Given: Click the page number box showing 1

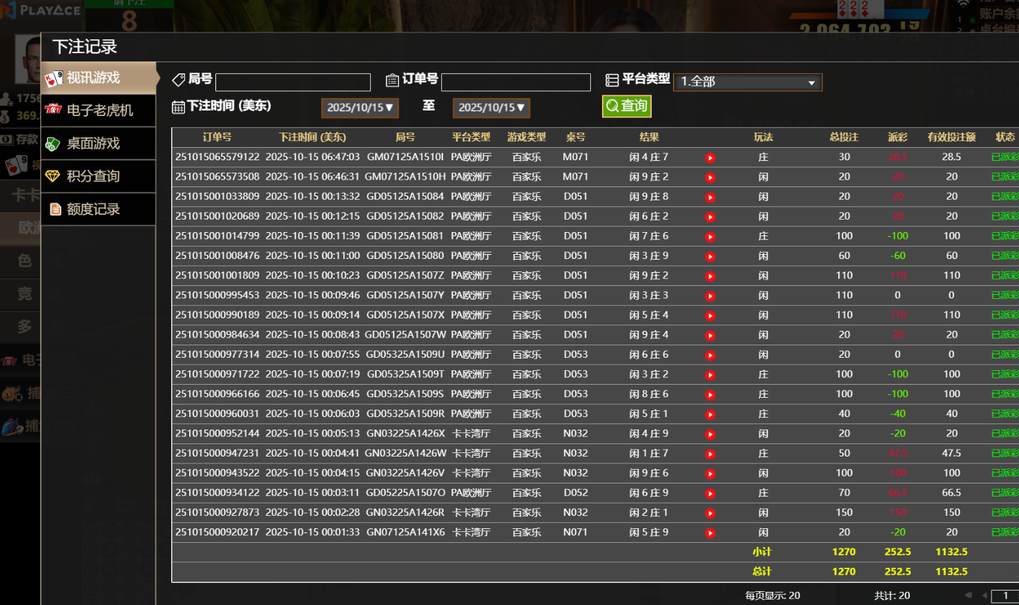Looking at the screenshot, I should [1005, 595].
